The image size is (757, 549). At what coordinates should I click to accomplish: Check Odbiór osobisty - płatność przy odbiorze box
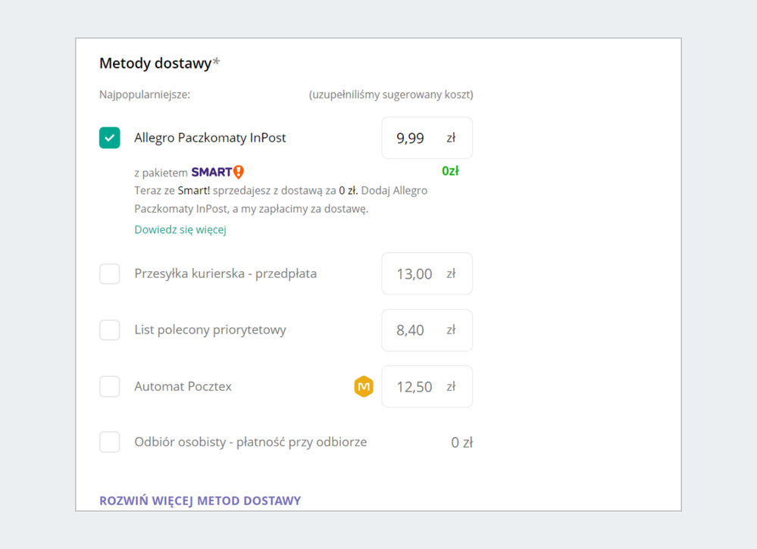(110, 442)
